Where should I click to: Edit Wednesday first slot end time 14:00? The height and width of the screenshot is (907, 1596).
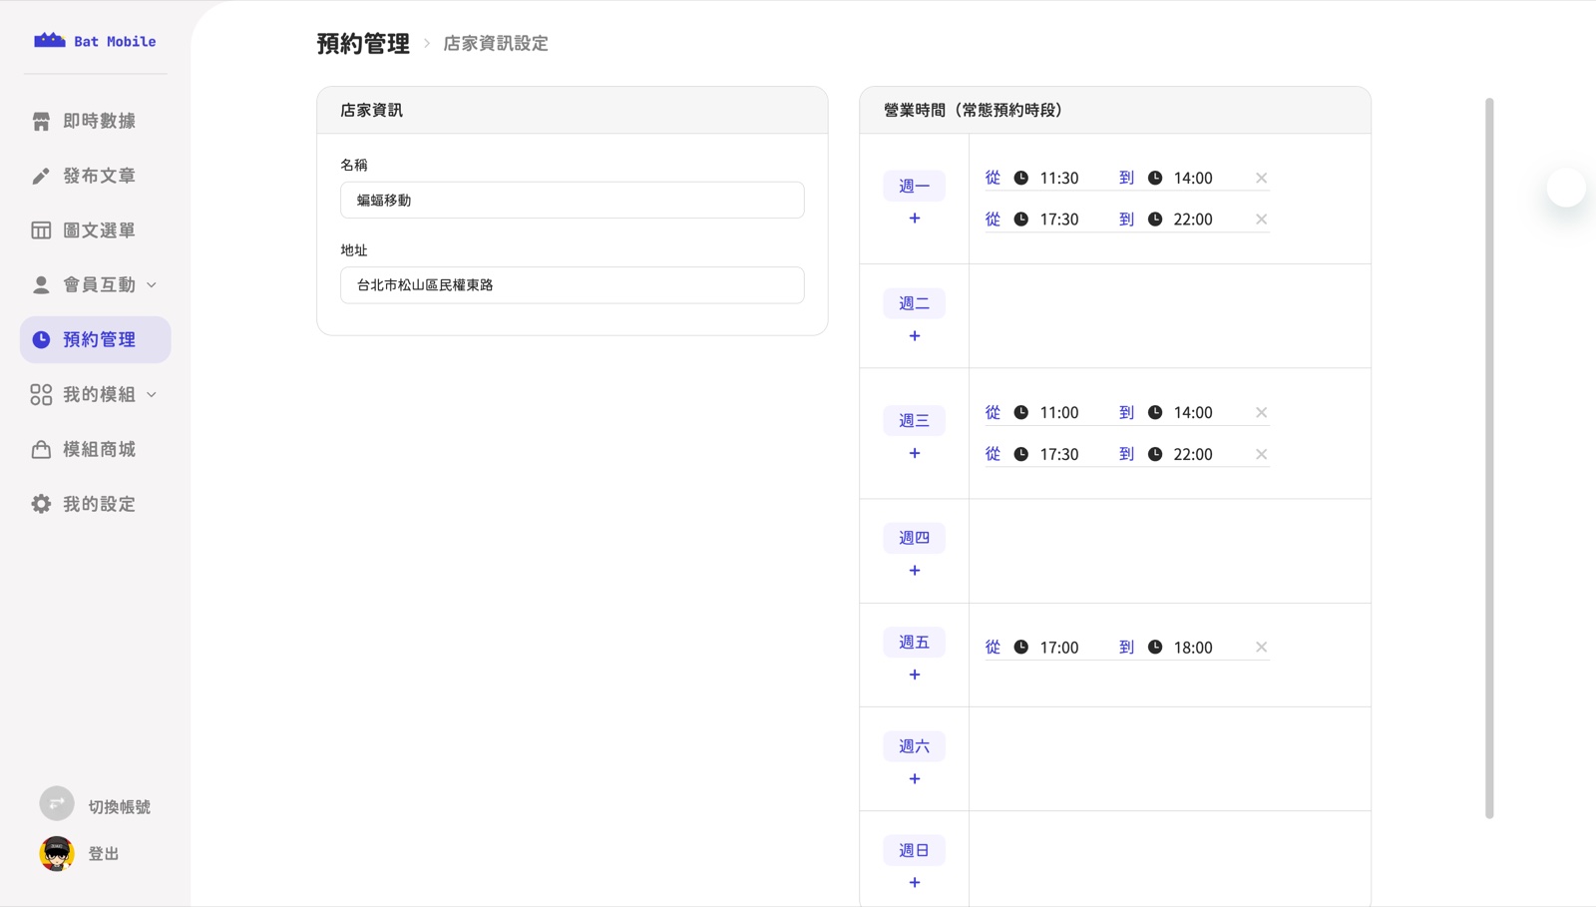coord(1194,413)
